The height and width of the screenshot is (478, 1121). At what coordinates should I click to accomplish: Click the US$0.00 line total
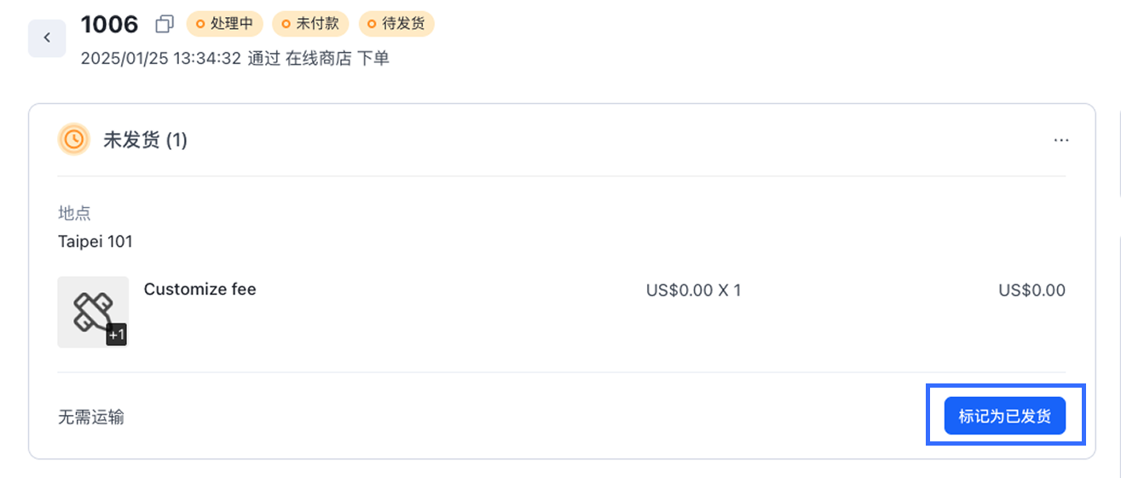pyautogui.click(x=1031, y=291)
